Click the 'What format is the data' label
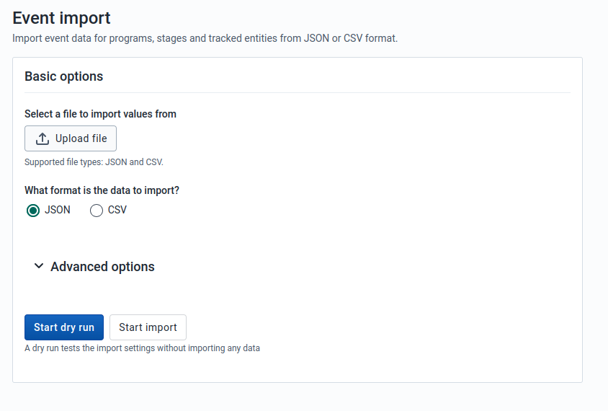This screenshot has height=411, width=608. click(x=102, y=191)
